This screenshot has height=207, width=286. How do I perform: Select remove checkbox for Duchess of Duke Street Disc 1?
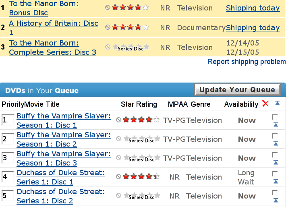[x=275, y=174]
